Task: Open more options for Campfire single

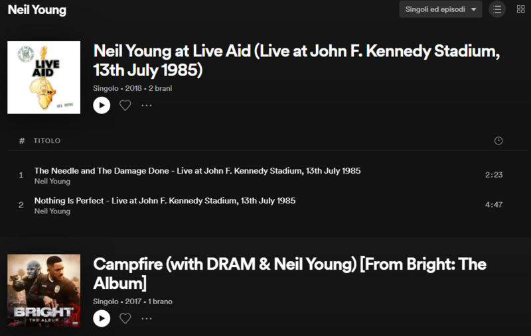Action: [147, 319]
